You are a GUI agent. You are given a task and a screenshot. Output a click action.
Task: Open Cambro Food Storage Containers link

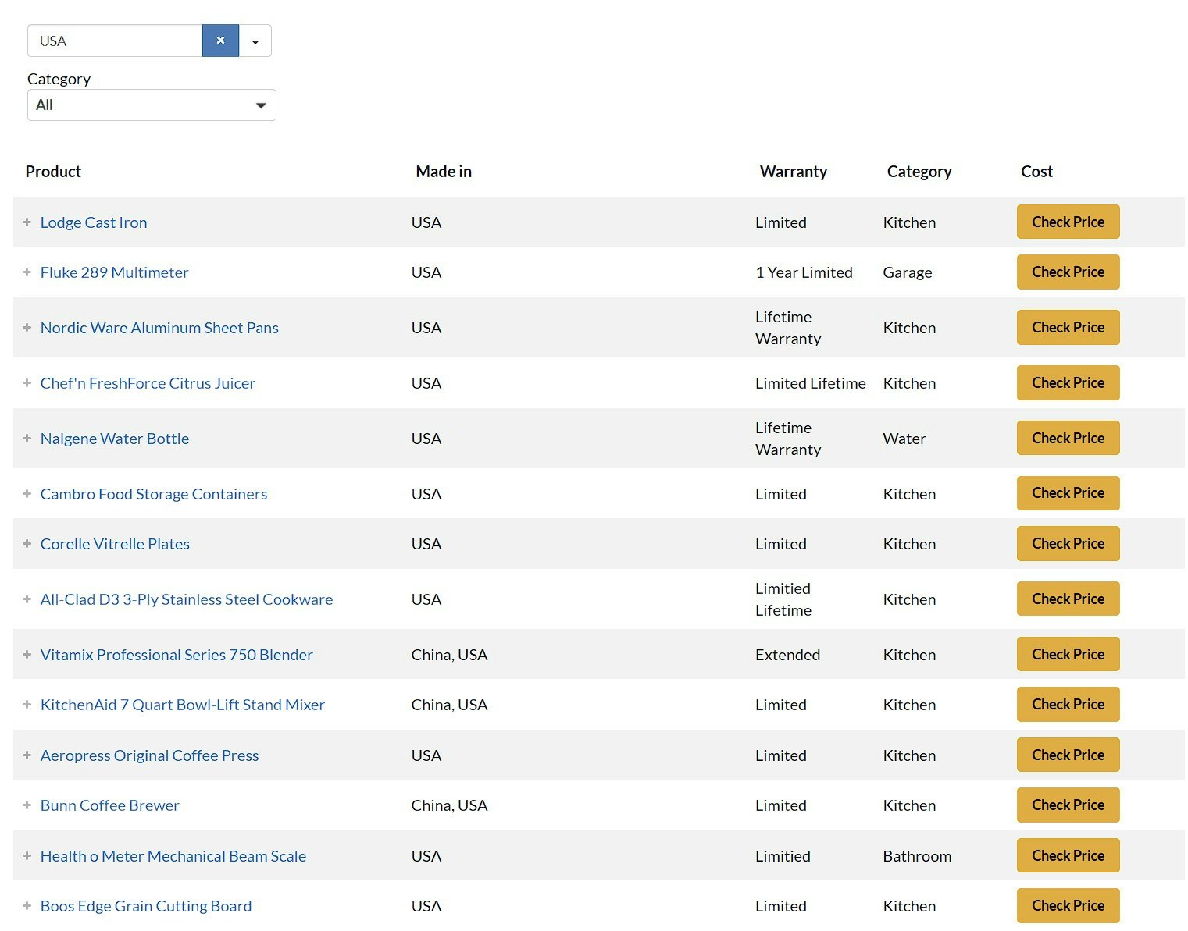click(x=154, y=494)
